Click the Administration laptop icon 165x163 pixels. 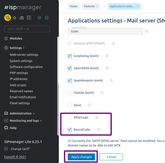point(6,113)
